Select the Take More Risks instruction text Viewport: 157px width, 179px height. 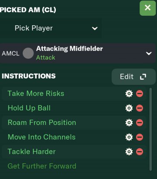point(36,94)
